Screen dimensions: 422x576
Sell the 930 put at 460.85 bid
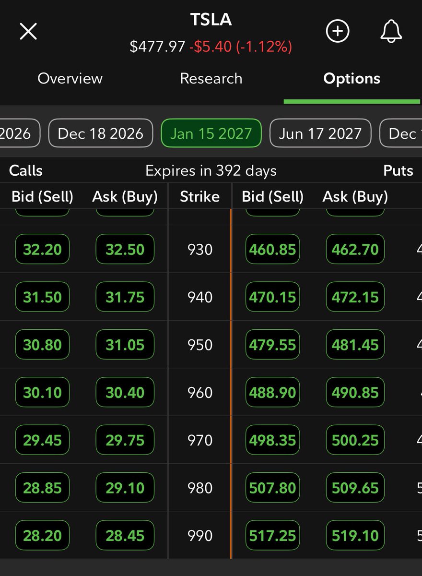coord(272,249)
